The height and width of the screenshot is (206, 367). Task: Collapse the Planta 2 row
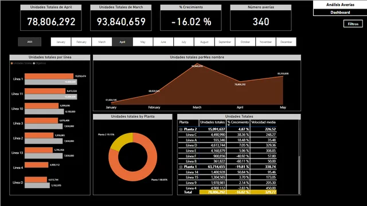tap(181, 129)
